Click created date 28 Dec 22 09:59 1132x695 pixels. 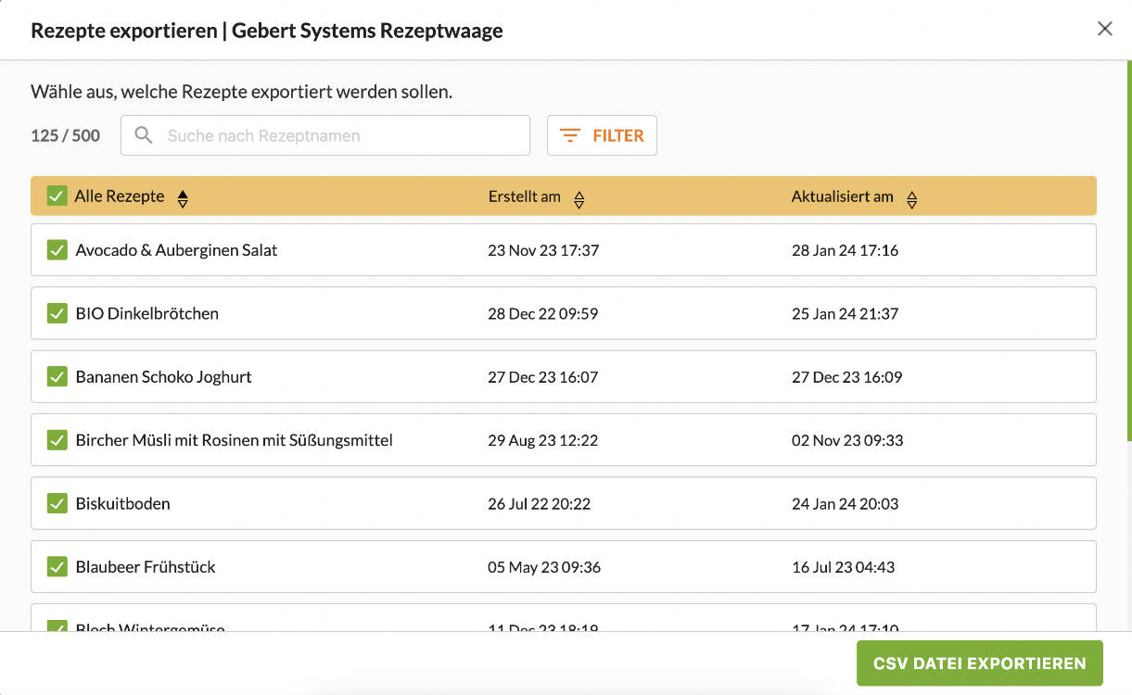pos(543,313)
